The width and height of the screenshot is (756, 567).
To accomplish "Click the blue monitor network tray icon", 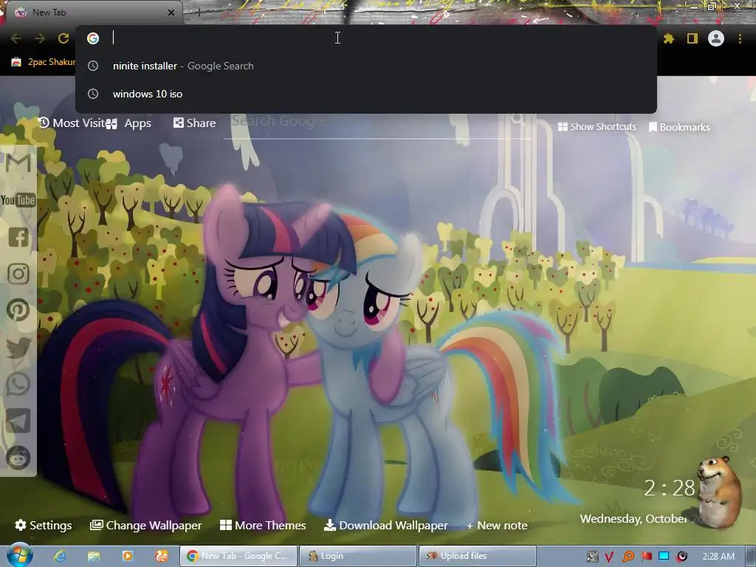I will pyautogui.click(x=664, y=556).
